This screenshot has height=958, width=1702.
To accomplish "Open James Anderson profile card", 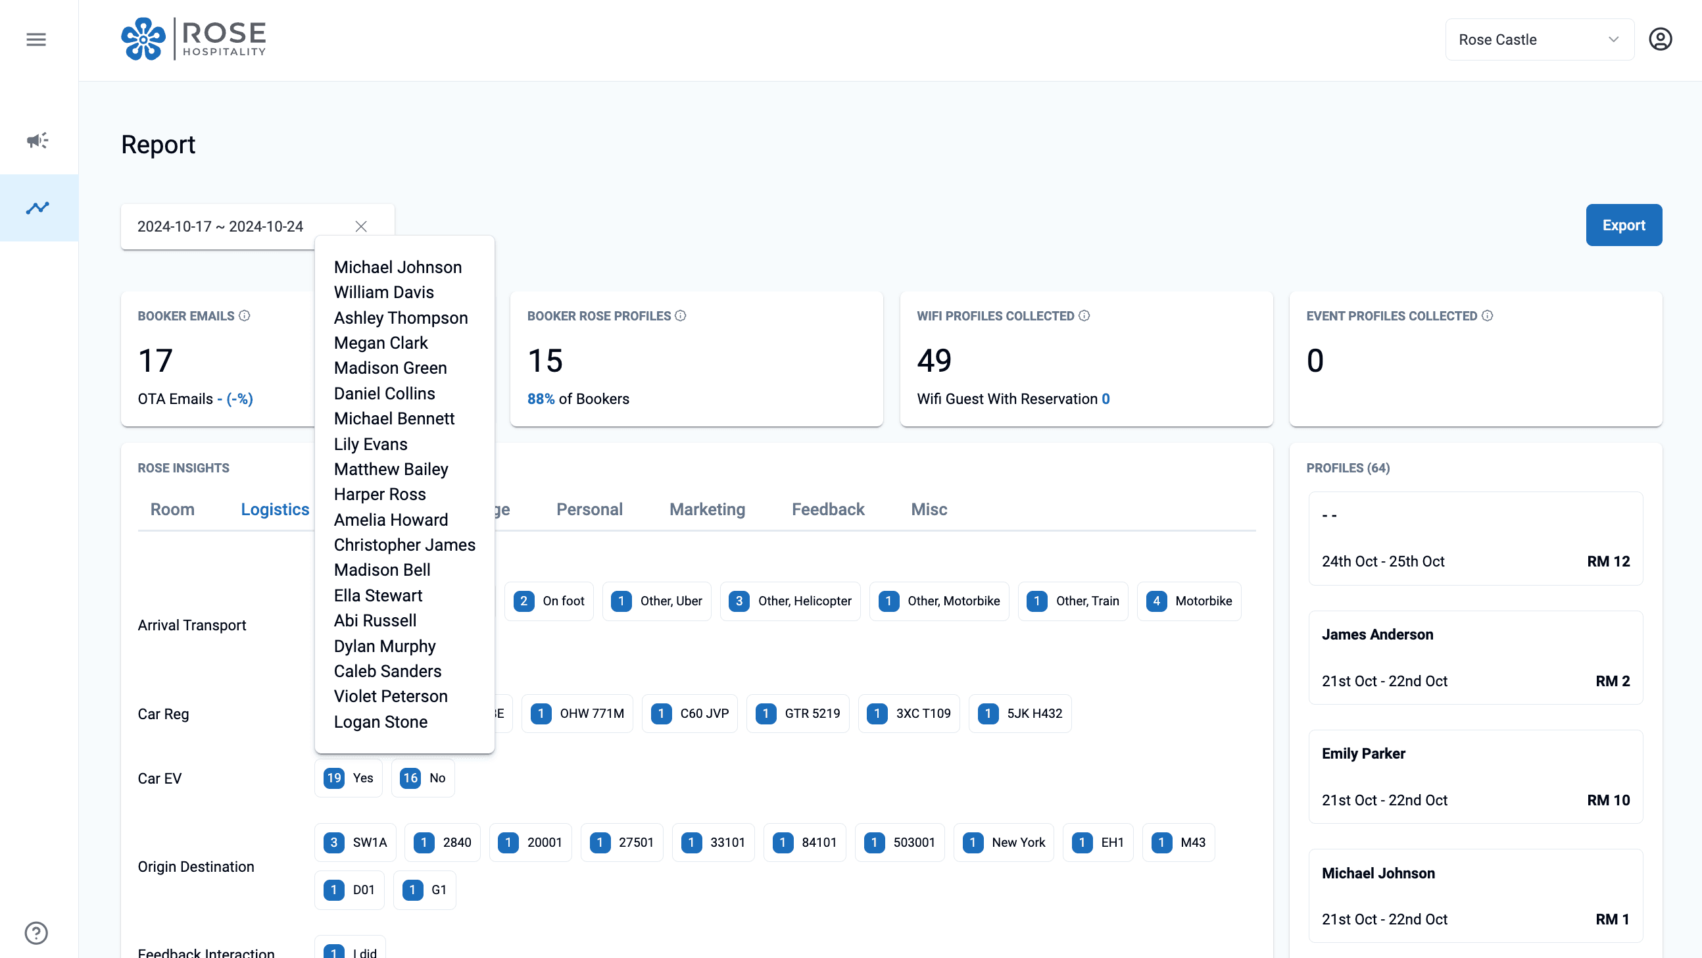I will (x=1475, y=657).
